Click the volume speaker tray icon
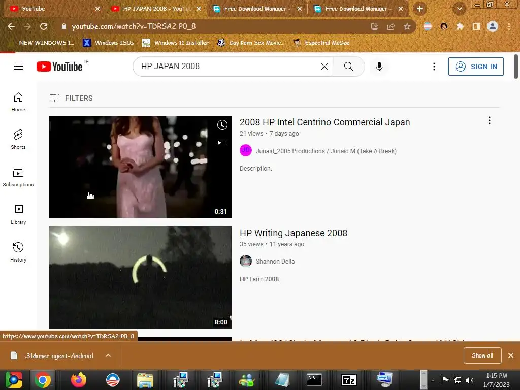 (x=470, y=380)
